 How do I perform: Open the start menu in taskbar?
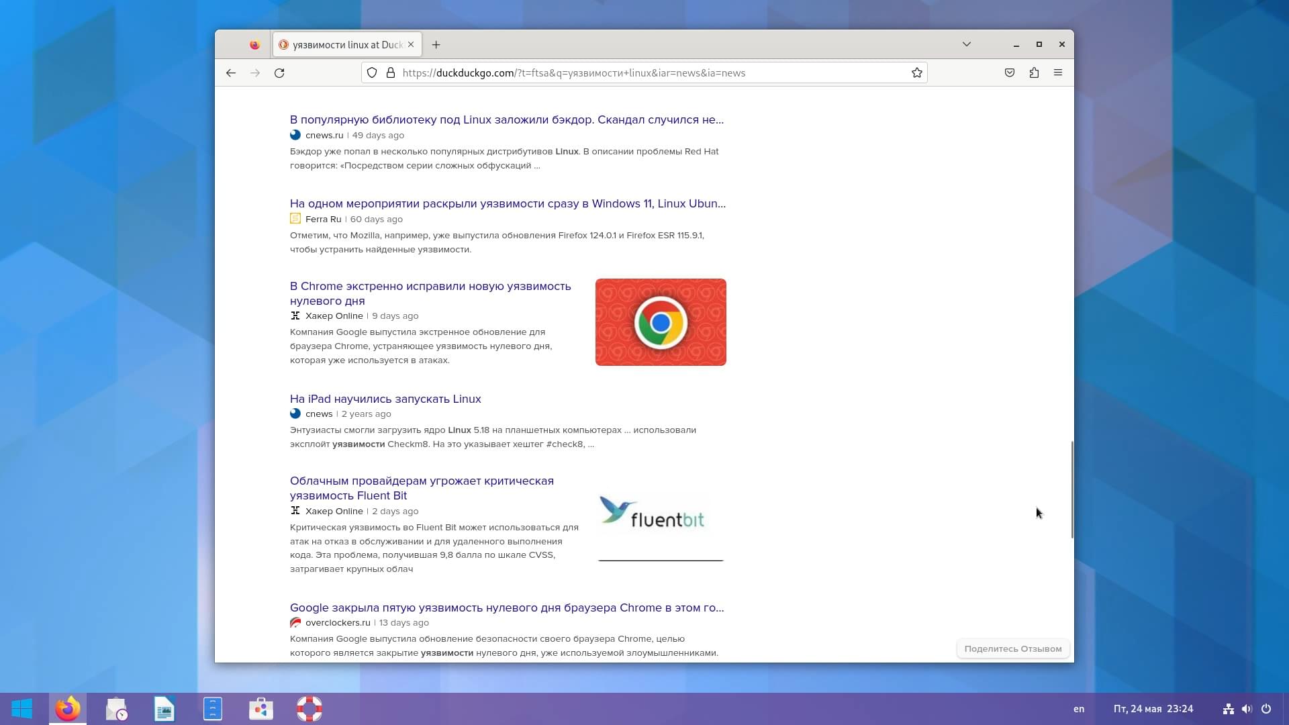click(22, 709)
